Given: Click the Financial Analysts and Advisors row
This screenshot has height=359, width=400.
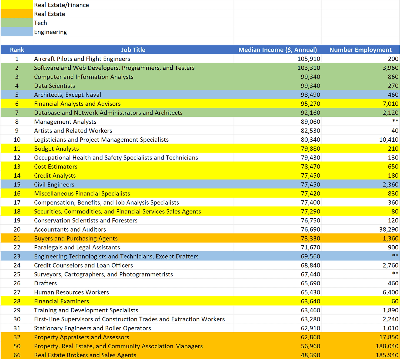Looking at the screenshot, I should click(x=77, y=104).
